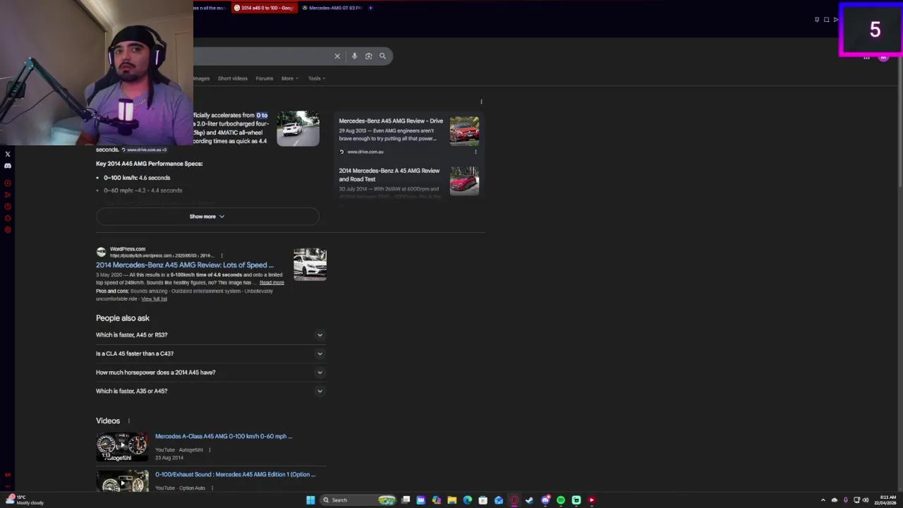
Task: Open a new browser tab
Action: click(370, 8)
